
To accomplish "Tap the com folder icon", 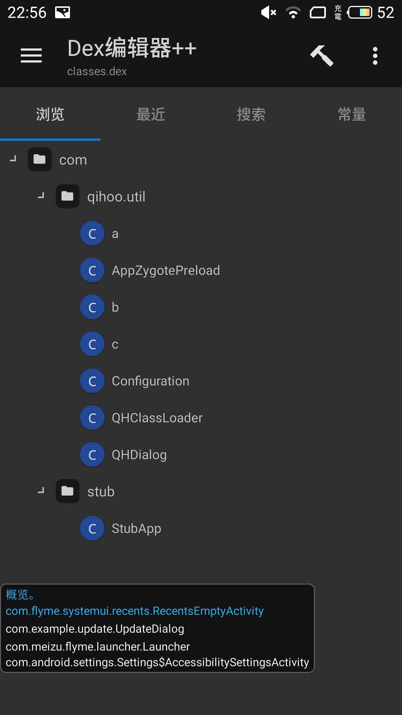I will point(39,159).
